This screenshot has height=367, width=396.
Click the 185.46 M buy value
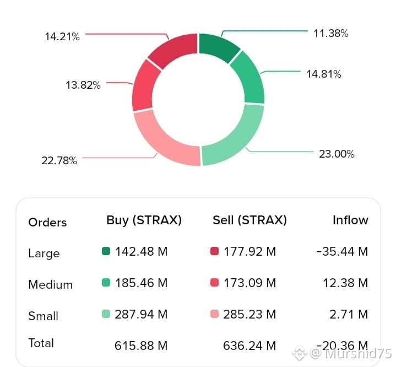pyautogui.click(x=141, y=283)
